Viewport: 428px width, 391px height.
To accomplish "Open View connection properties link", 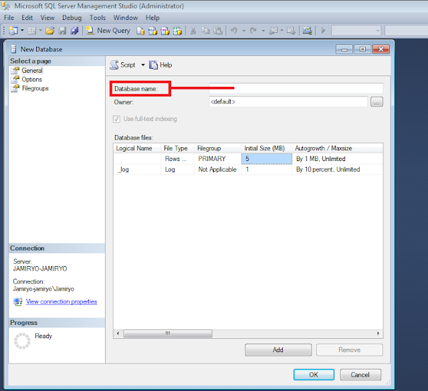I will click(62, 301).
